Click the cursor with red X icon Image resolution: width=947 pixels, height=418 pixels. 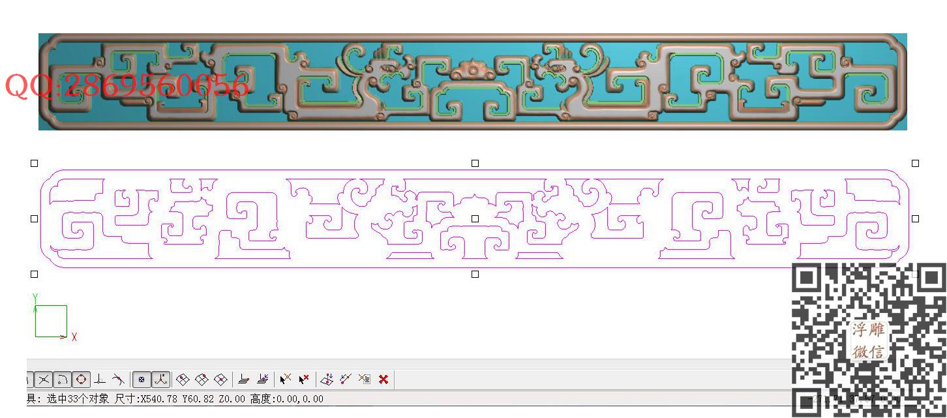pos(304,379)
